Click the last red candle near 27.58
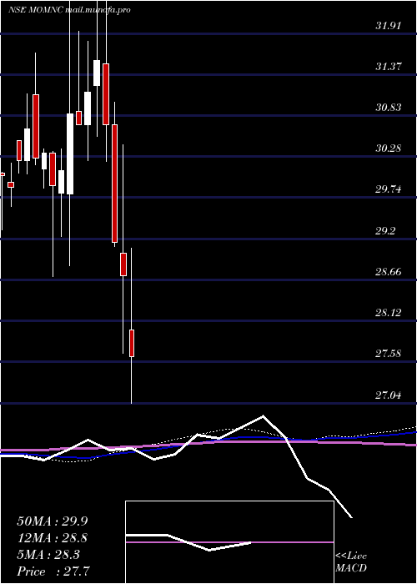 pyautogui.click(x=132, y=343)
